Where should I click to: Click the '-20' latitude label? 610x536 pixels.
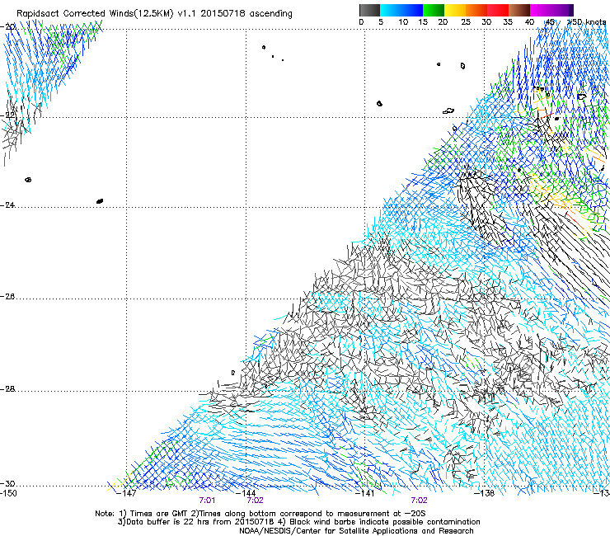click(7, 27)
